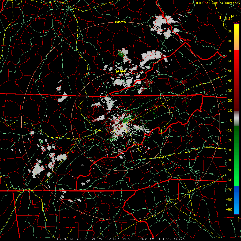
Task: Select the positive 80 value on velocity scale
Action: click(230, 41)
